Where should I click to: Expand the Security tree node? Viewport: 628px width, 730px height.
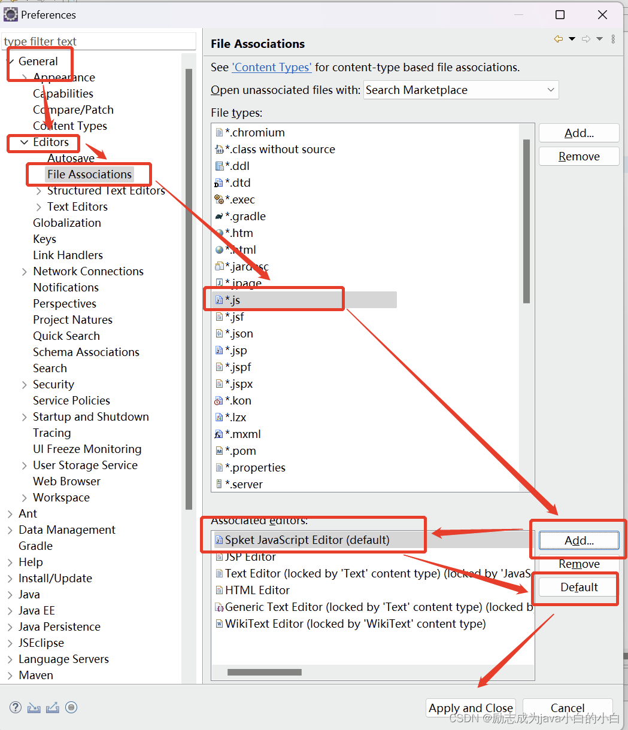coord(25,385)
